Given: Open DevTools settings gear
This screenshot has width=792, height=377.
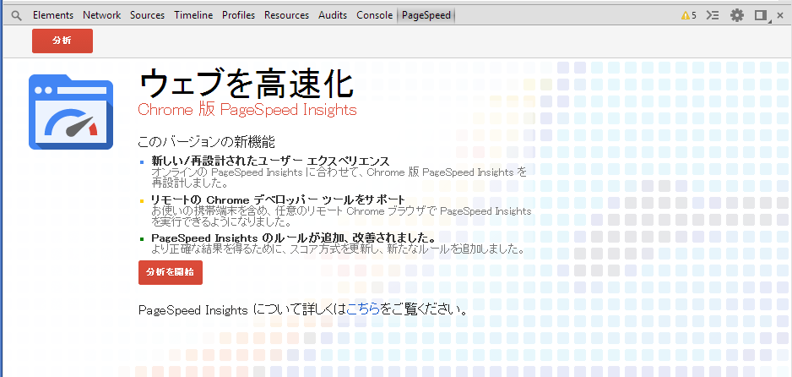Looking at the screenshot, I should [737, 15].
